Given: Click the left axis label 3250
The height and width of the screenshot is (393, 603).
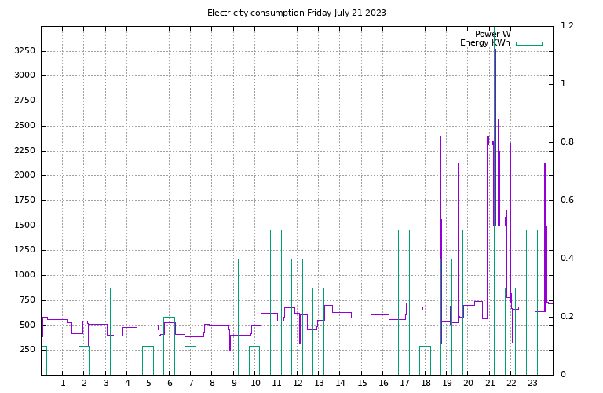Looking at the screenshot, I should 24,51.
